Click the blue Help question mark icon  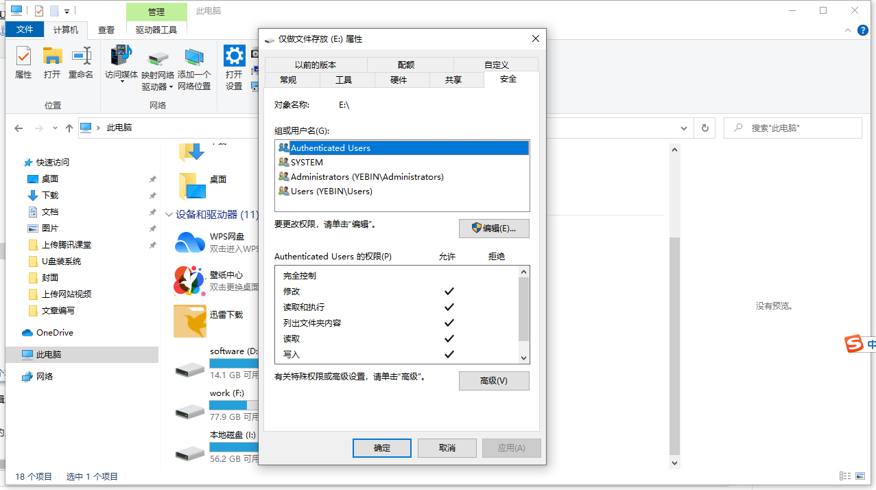tap(863, 30)
